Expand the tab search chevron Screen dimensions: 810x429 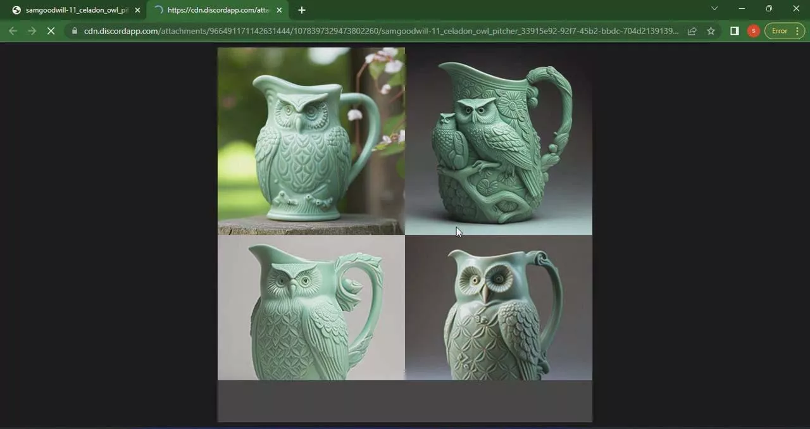714,9
